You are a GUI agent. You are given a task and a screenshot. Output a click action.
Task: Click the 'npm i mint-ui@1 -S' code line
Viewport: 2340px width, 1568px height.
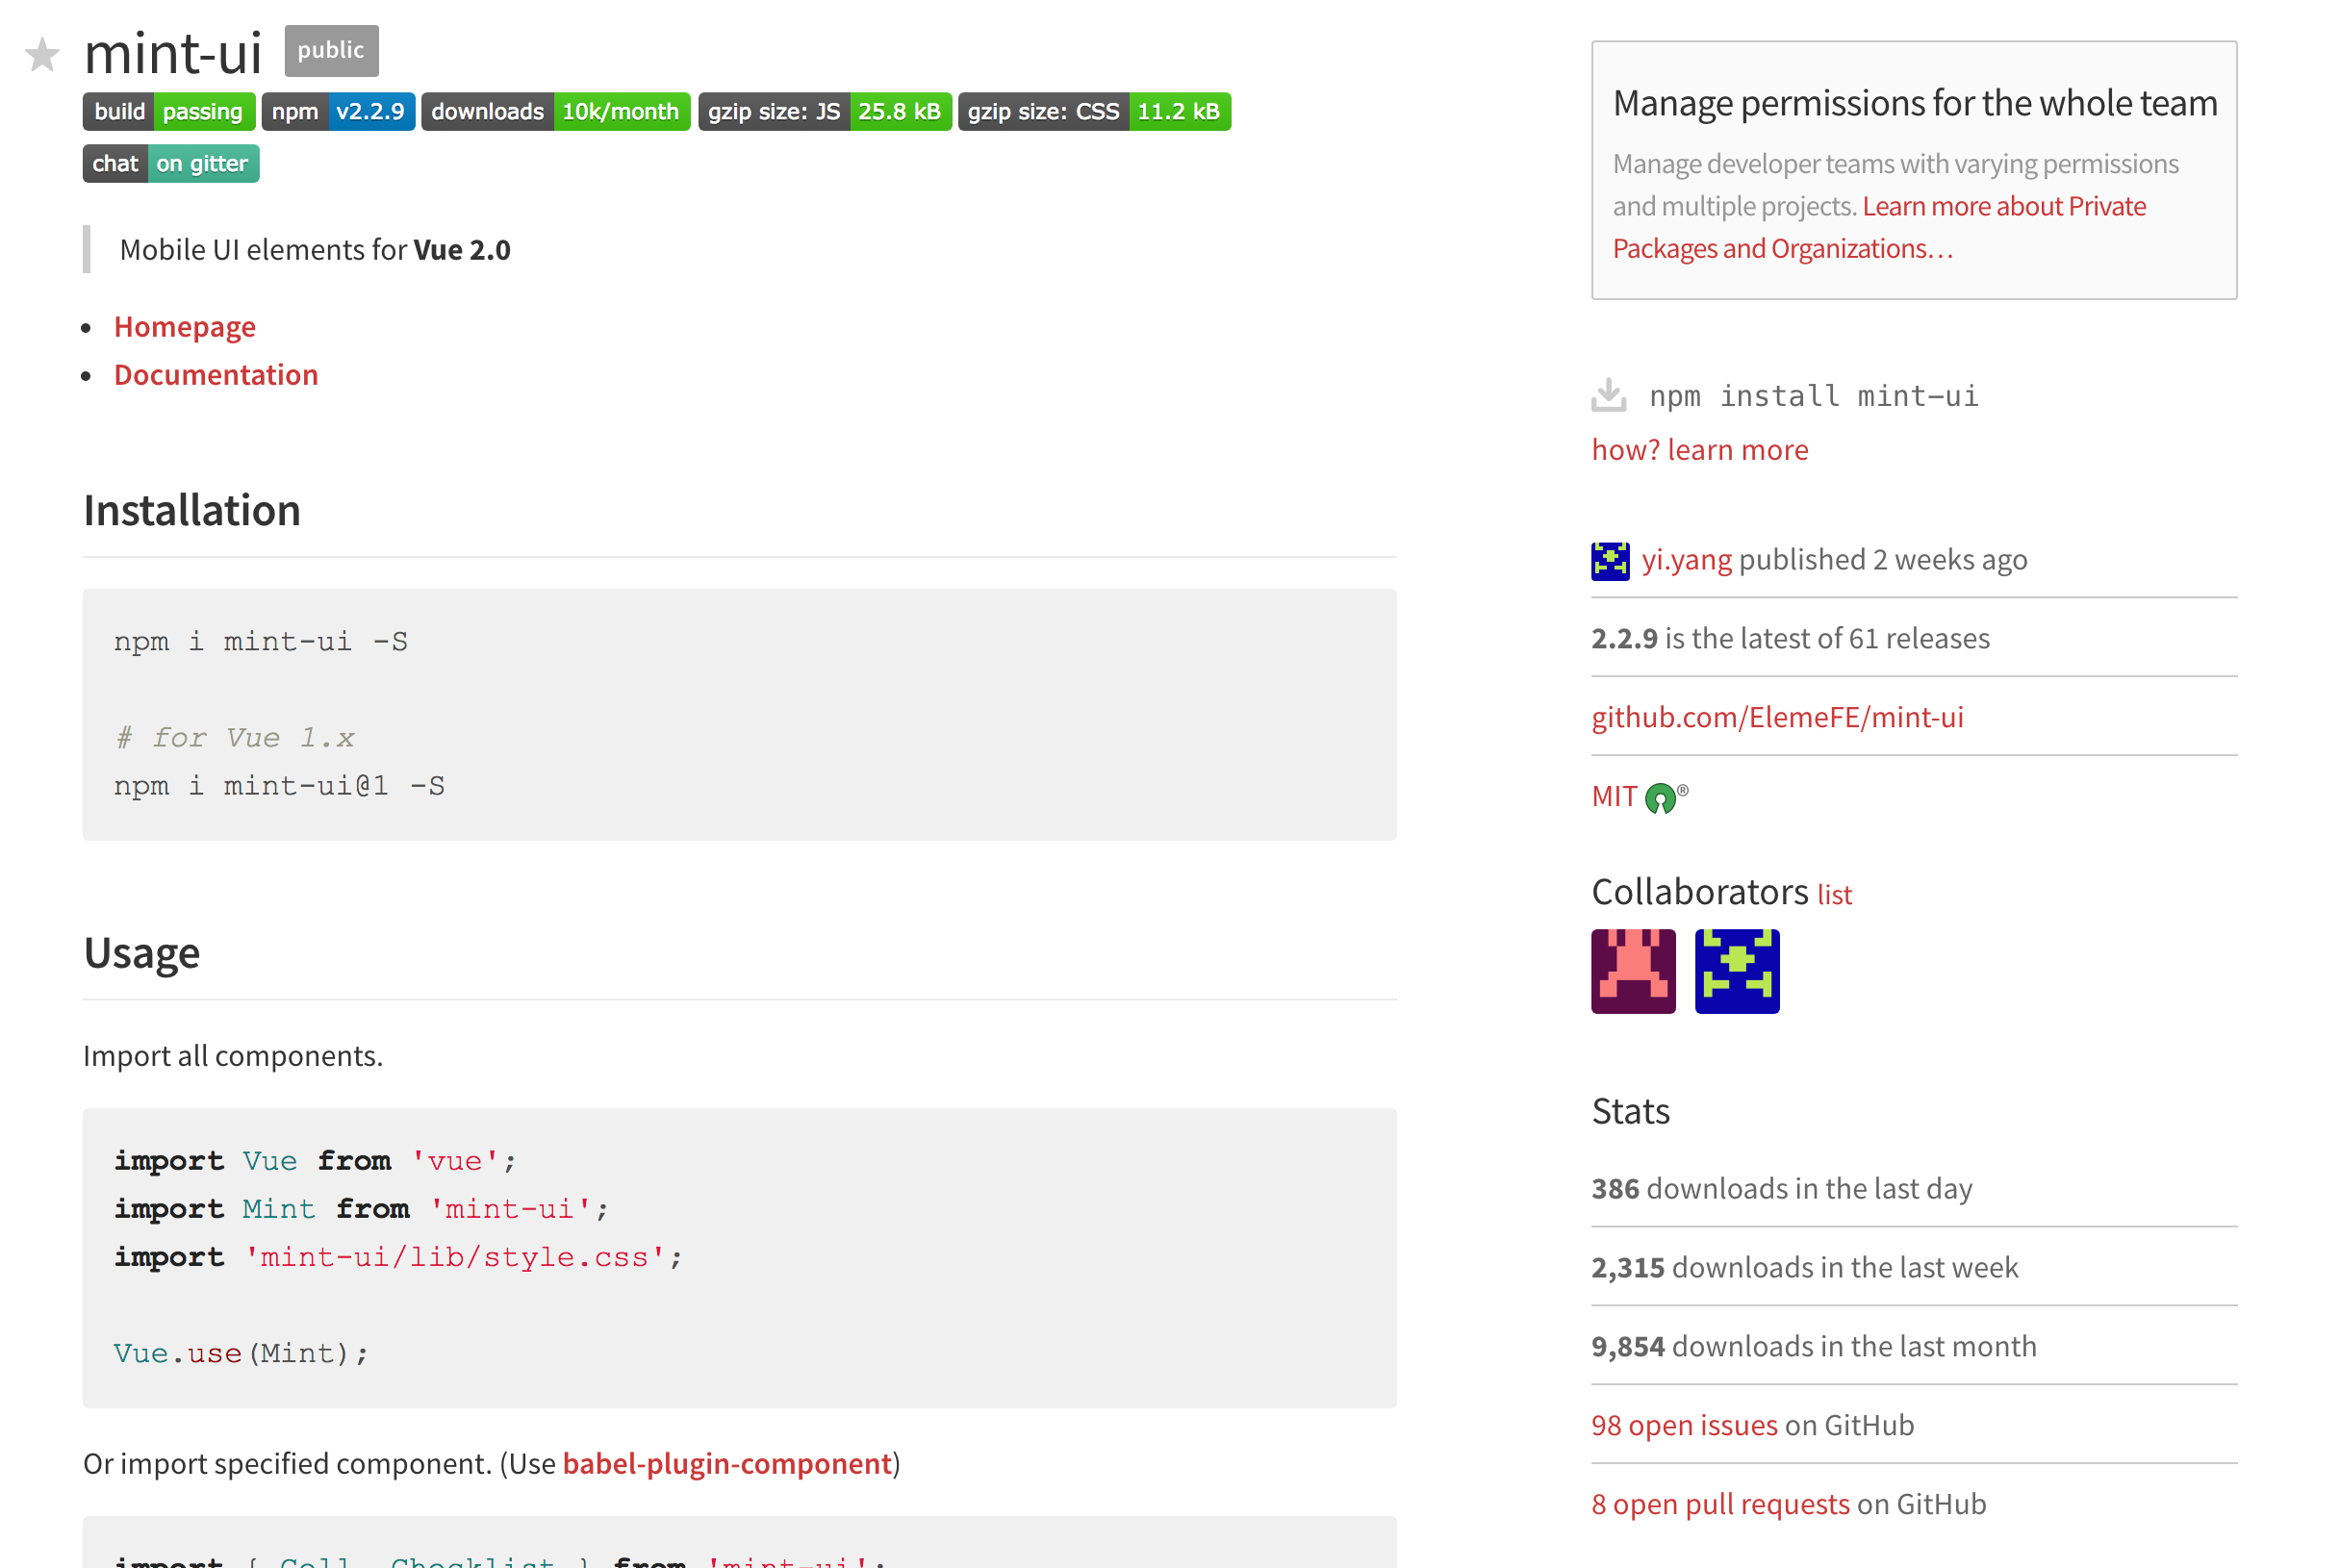280,786
